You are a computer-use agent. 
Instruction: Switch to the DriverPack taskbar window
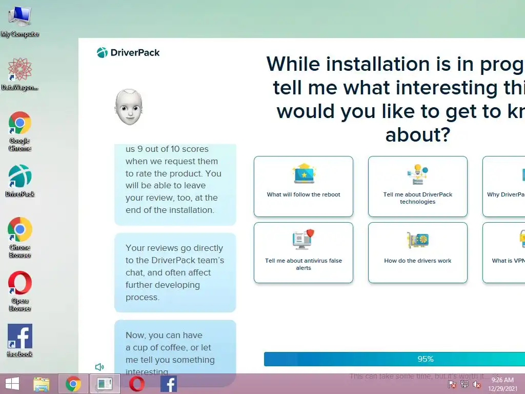105,384
